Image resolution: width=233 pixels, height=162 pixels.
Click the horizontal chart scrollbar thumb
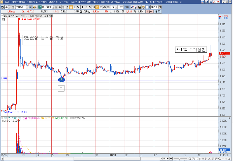point(107,159)
